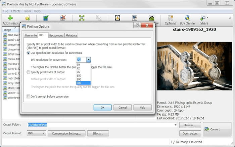Click the DPI resolution value field showing 72

tap(81, 60)
